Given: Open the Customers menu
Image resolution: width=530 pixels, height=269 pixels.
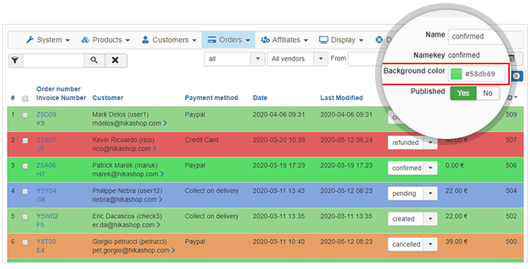Looking at the screenshot, I should [x=169, y=40].
